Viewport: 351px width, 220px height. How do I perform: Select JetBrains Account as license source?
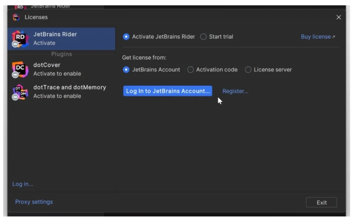click(126, 70)
